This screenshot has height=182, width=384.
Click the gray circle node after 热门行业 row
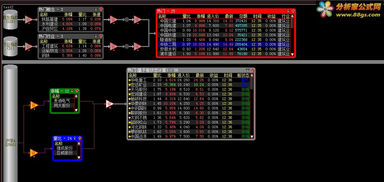[127, 46]
